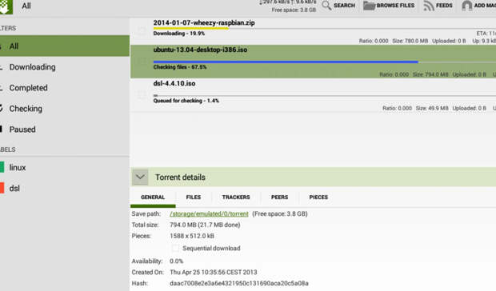Viewport: 496px width, 291px height.
Task: Switch to the Files tab
Action: click(194, 197)
